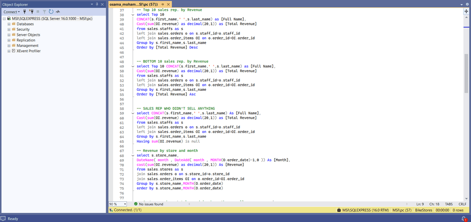The height and width of the screenshot is (222, 471).
Task: Click the Filter funnel icon in Object Explorer
Action: coord(44,11)
